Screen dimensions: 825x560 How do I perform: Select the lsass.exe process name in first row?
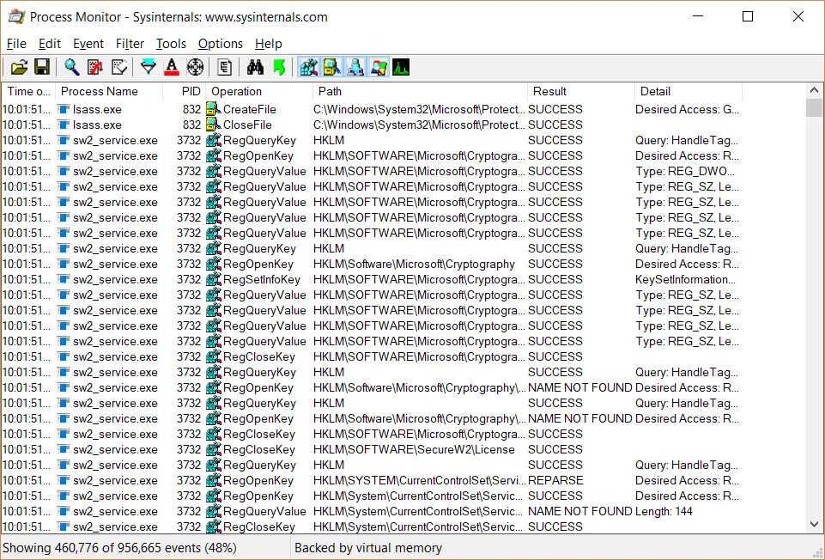97,109
